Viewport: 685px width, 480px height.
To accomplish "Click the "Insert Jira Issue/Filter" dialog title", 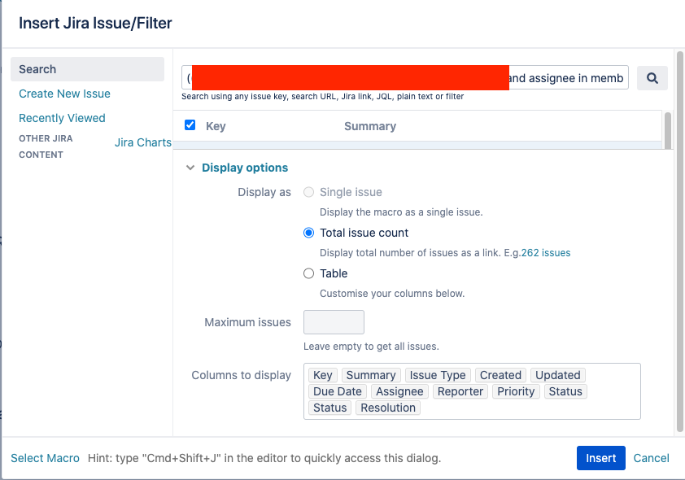I will click(x=95, y=23).
